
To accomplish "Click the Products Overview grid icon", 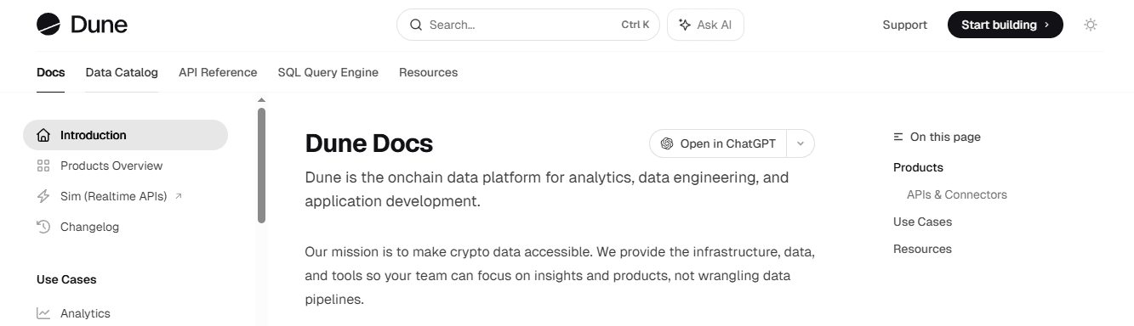I will point(43,166).
